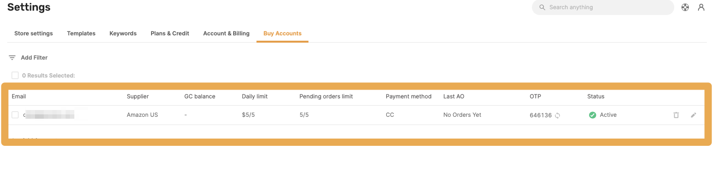Image resolution: width=717 pixels, height=189 pixels.
Task: Open the Templates tab
Action: 81,33
